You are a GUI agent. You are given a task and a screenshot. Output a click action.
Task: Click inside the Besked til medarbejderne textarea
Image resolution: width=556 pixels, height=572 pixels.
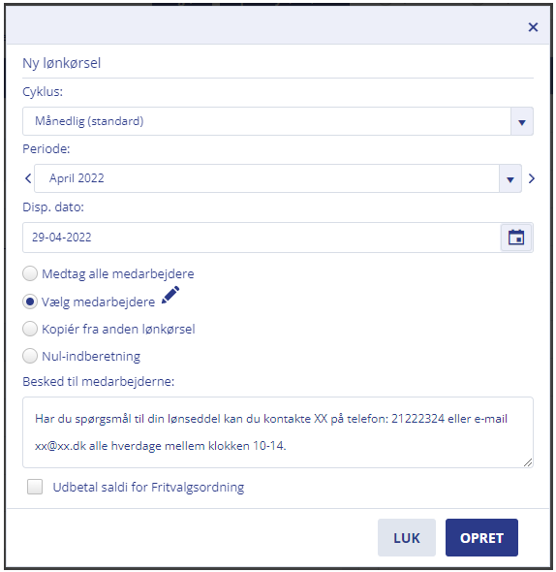[278, 432]
